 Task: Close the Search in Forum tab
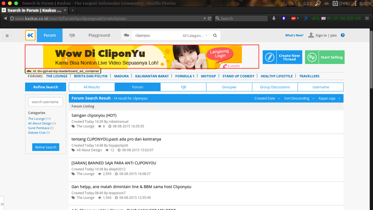click(x=65, y=10)
